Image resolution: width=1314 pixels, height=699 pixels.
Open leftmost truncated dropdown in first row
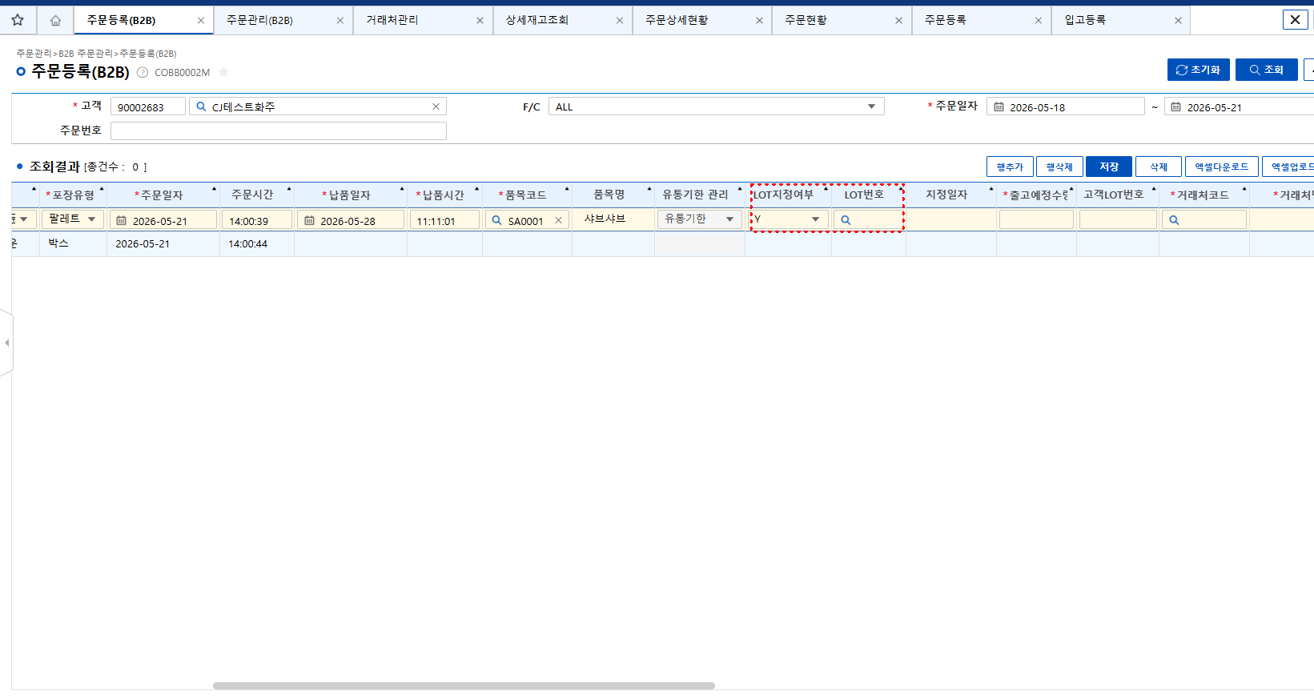24,219
